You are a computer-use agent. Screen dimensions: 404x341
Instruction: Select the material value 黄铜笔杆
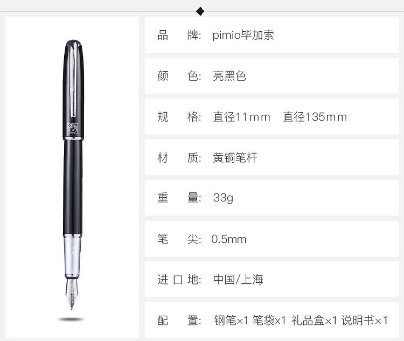[235, 157]
